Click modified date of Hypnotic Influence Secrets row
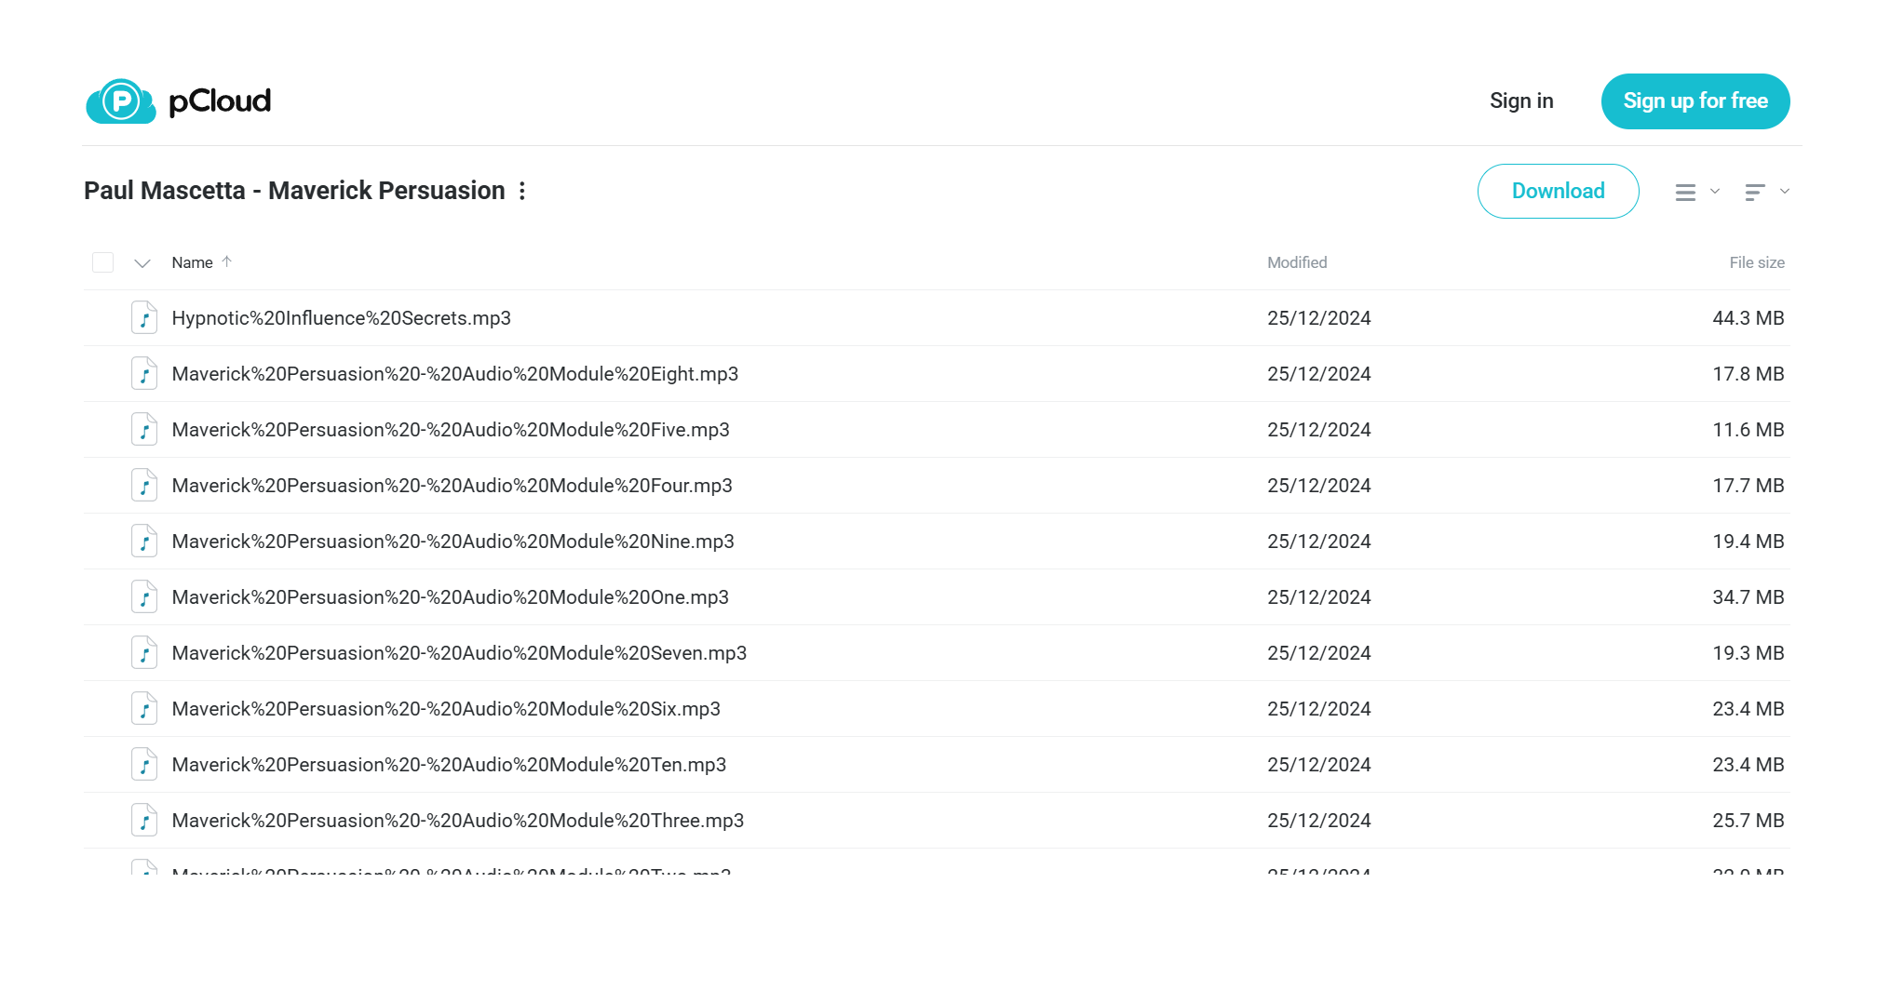The image size is (1877, 990). pyautogui.click(x=1318, y=318)
